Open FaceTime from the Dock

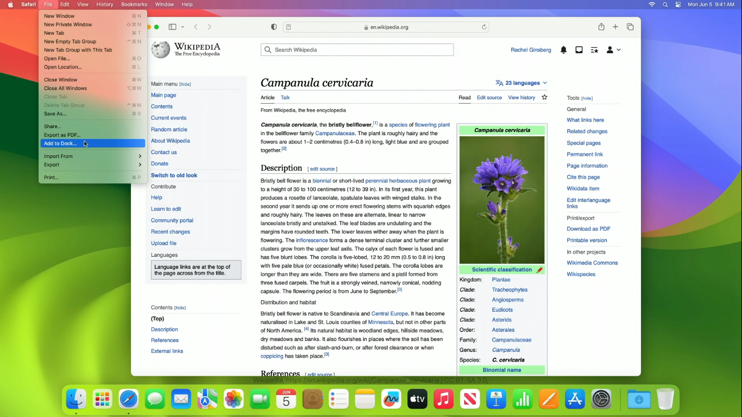(260, 400)
